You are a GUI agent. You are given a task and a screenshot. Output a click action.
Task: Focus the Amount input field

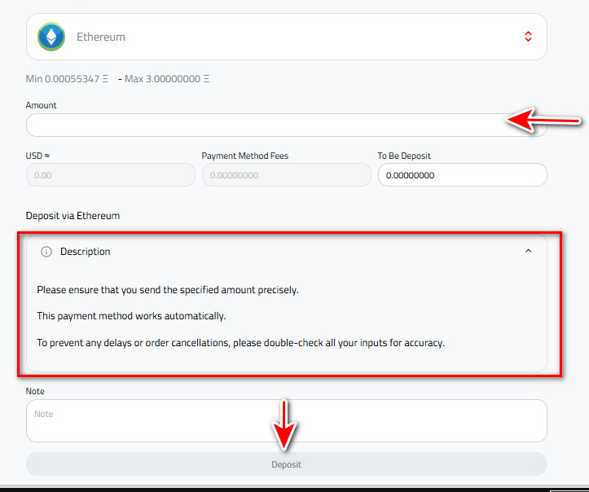tap(286, 125)
